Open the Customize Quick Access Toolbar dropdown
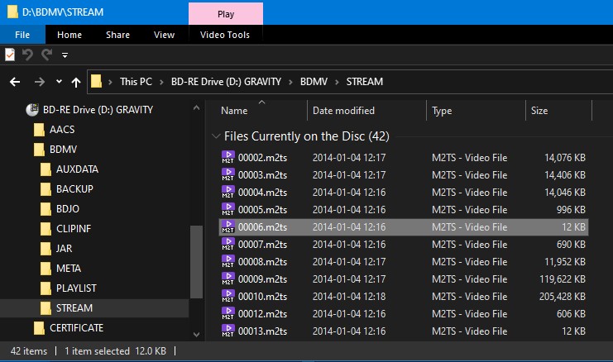Image resolution: width=613 pixels, height=362 pixels. click(x=65, y=56)
